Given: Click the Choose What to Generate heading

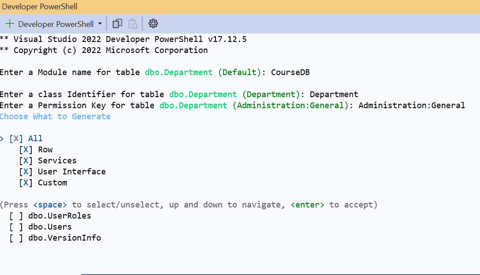Looking at the screenshot, I should (56, 116).
